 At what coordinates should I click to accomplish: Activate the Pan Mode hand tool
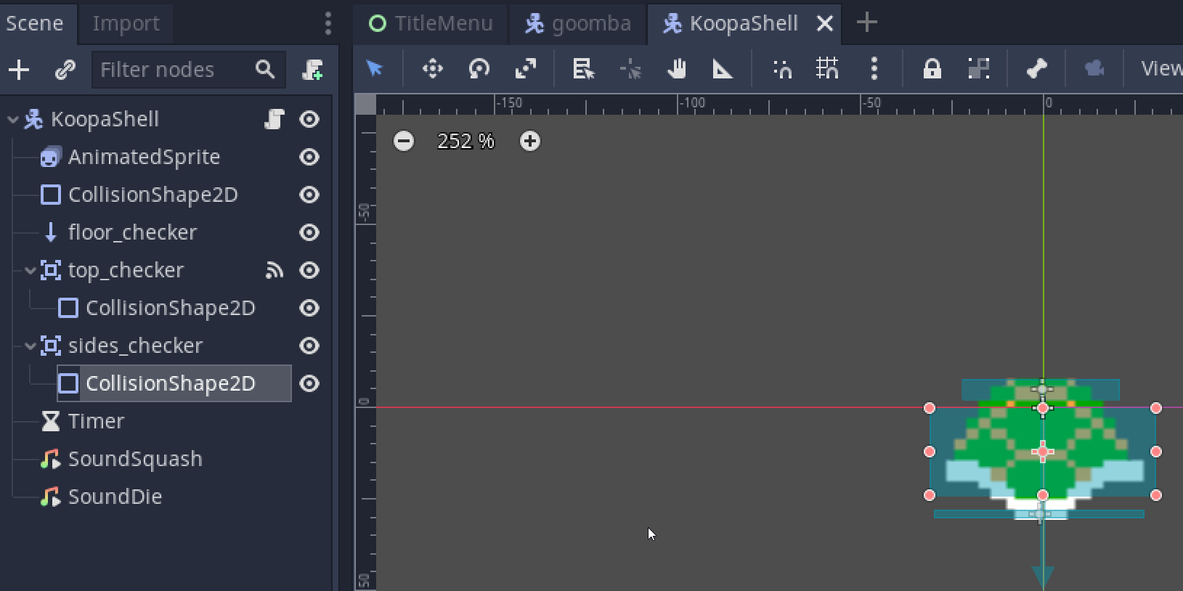tap(677, 69)
